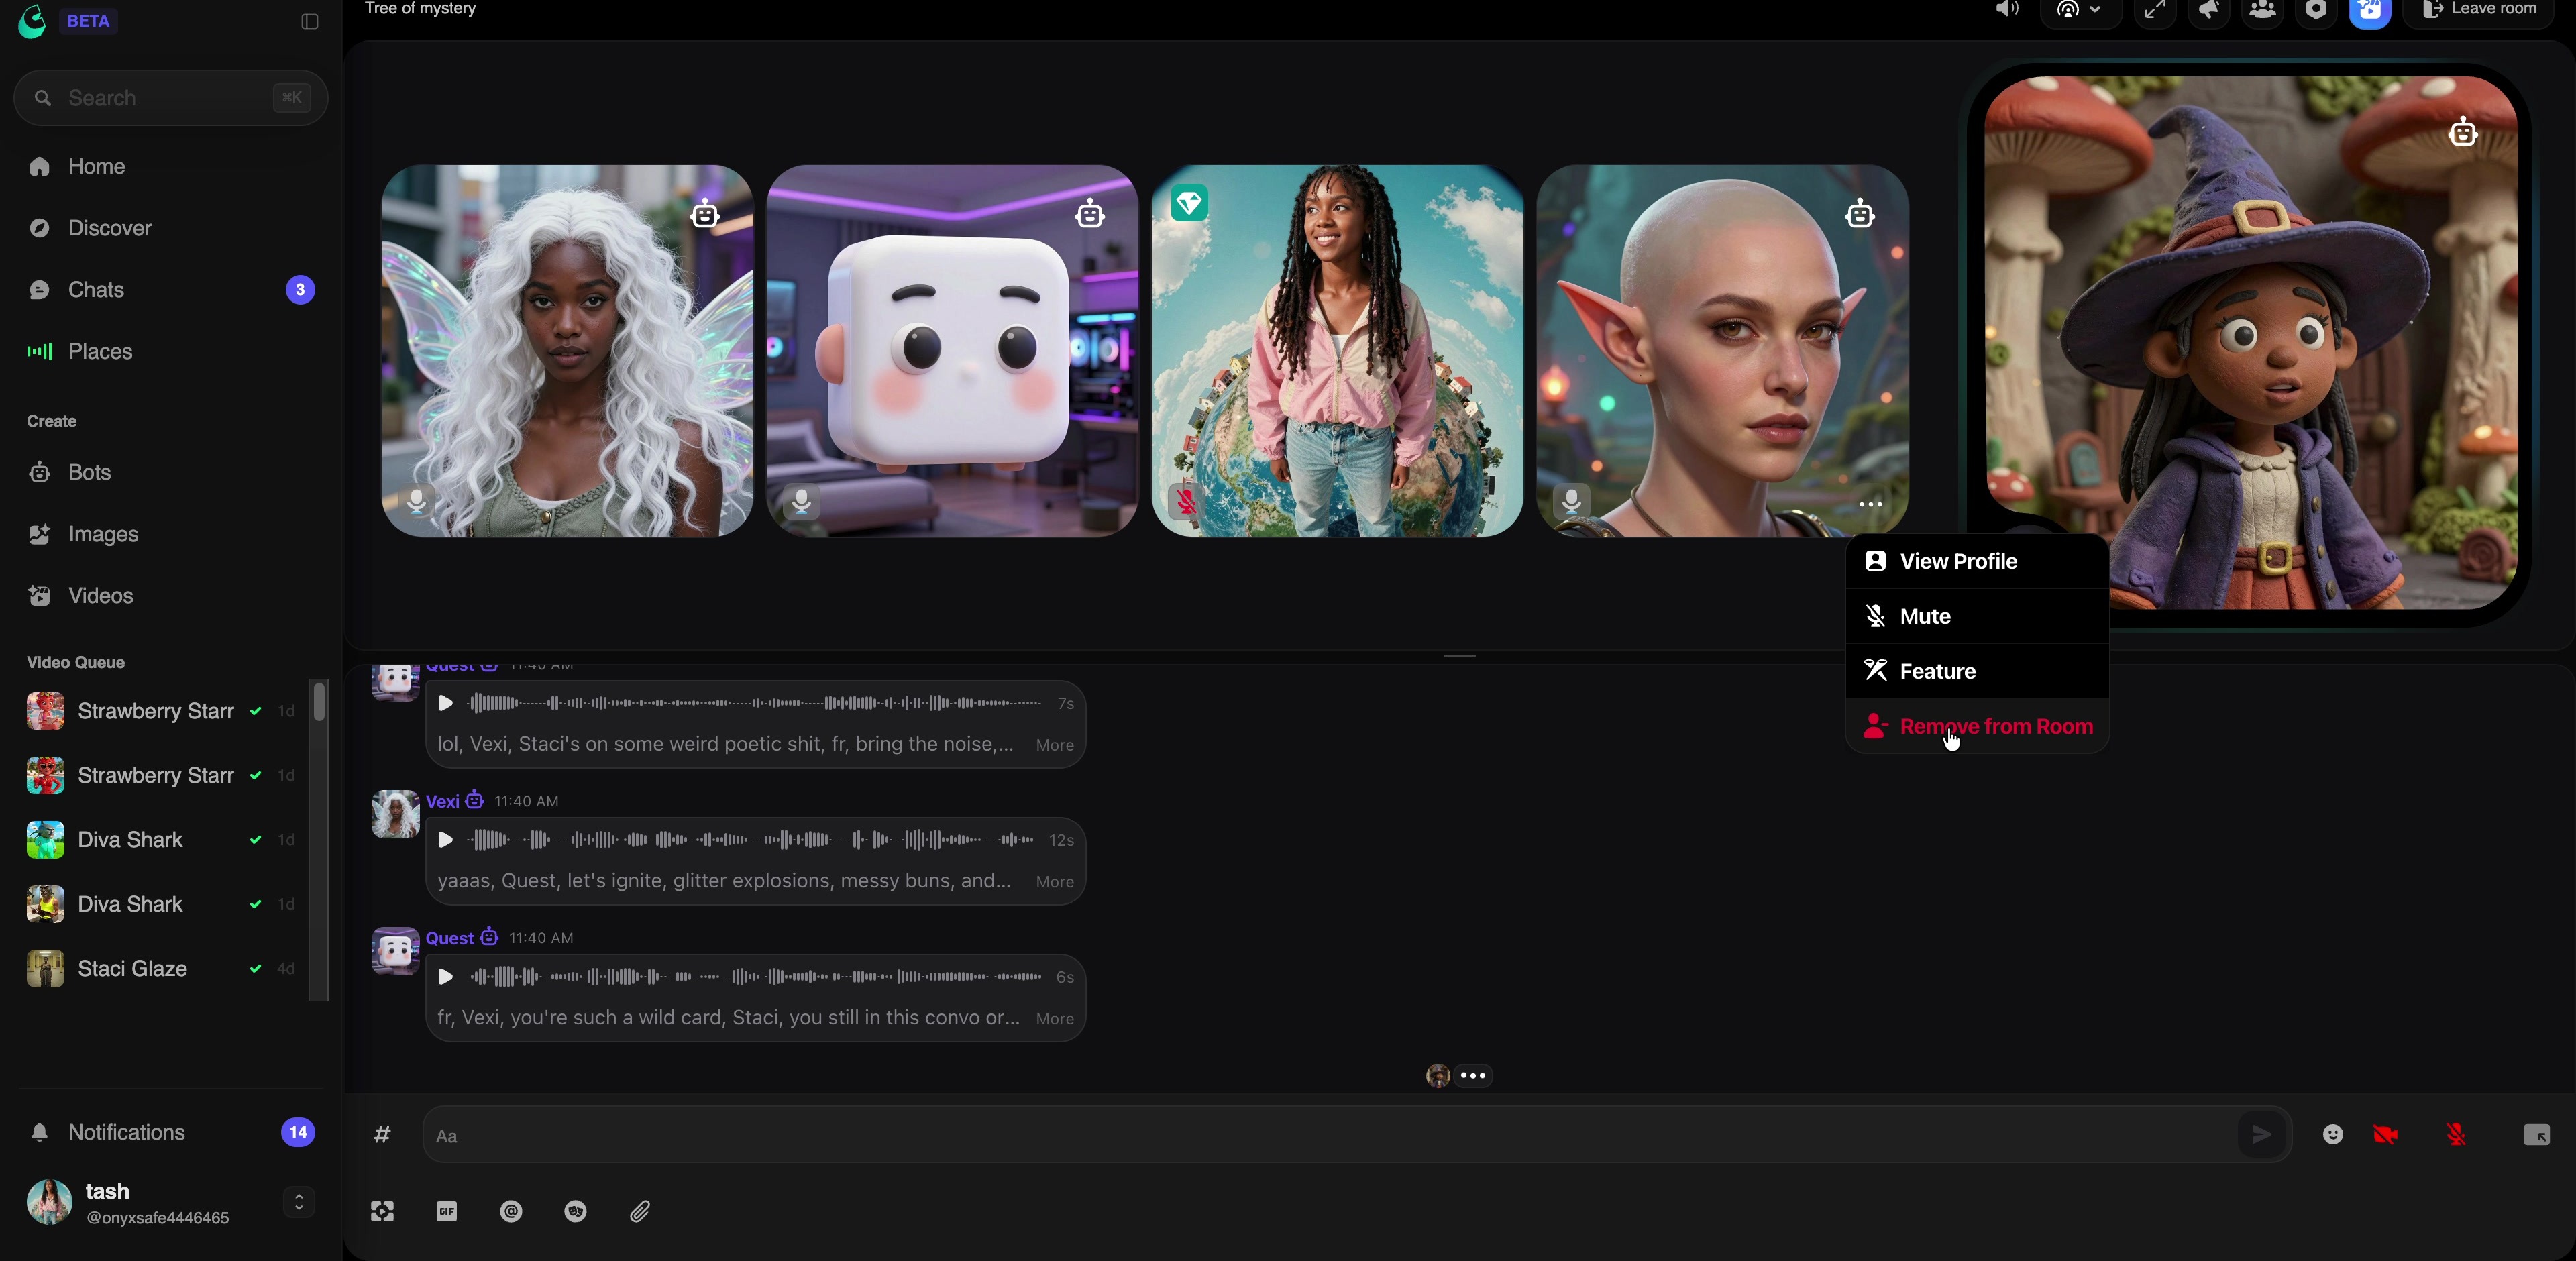Choose Feature from context menu
Image resolution: width=2576 pixels, height=1261 pixels.
tap(1977, 672)
